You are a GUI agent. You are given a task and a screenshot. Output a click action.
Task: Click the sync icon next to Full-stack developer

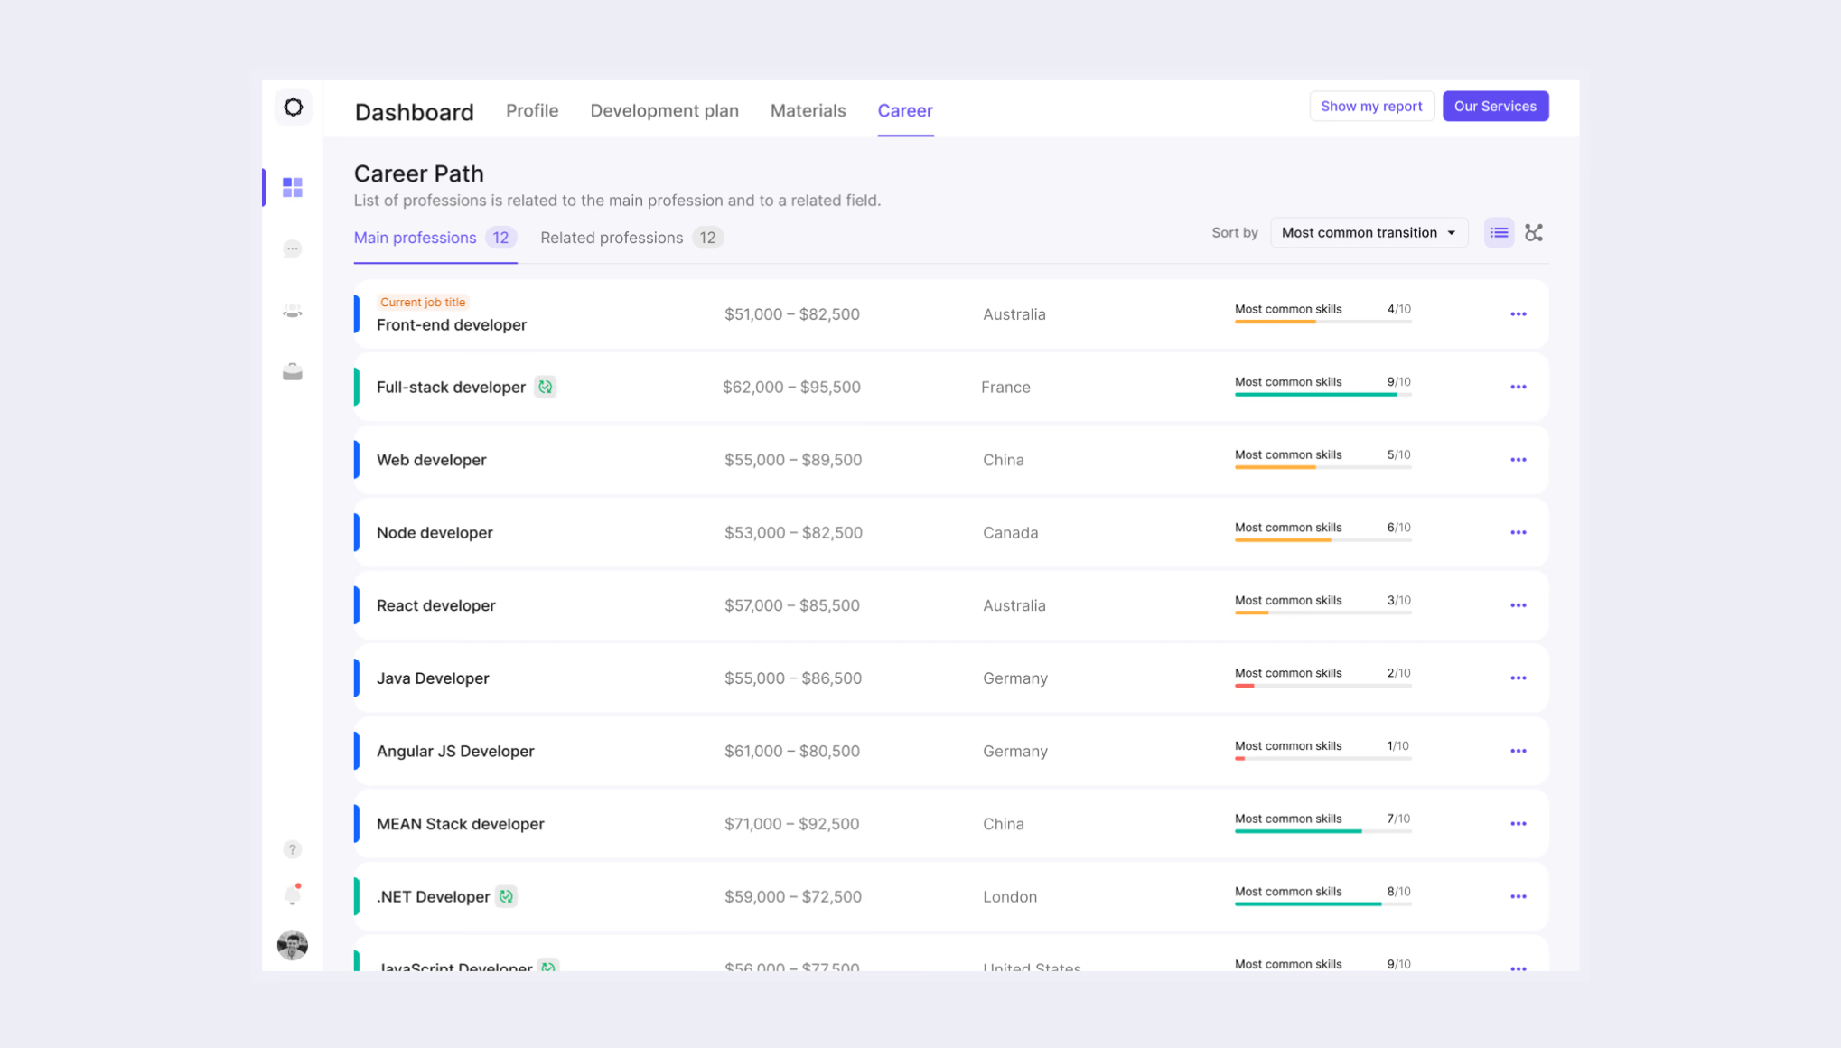coord(545,387)
